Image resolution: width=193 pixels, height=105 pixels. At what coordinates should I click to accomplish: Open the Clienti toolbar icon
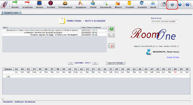(x=93, y=5)
